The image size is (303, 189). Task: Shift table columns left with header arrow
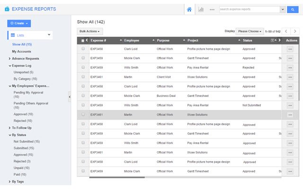[87, 40]
